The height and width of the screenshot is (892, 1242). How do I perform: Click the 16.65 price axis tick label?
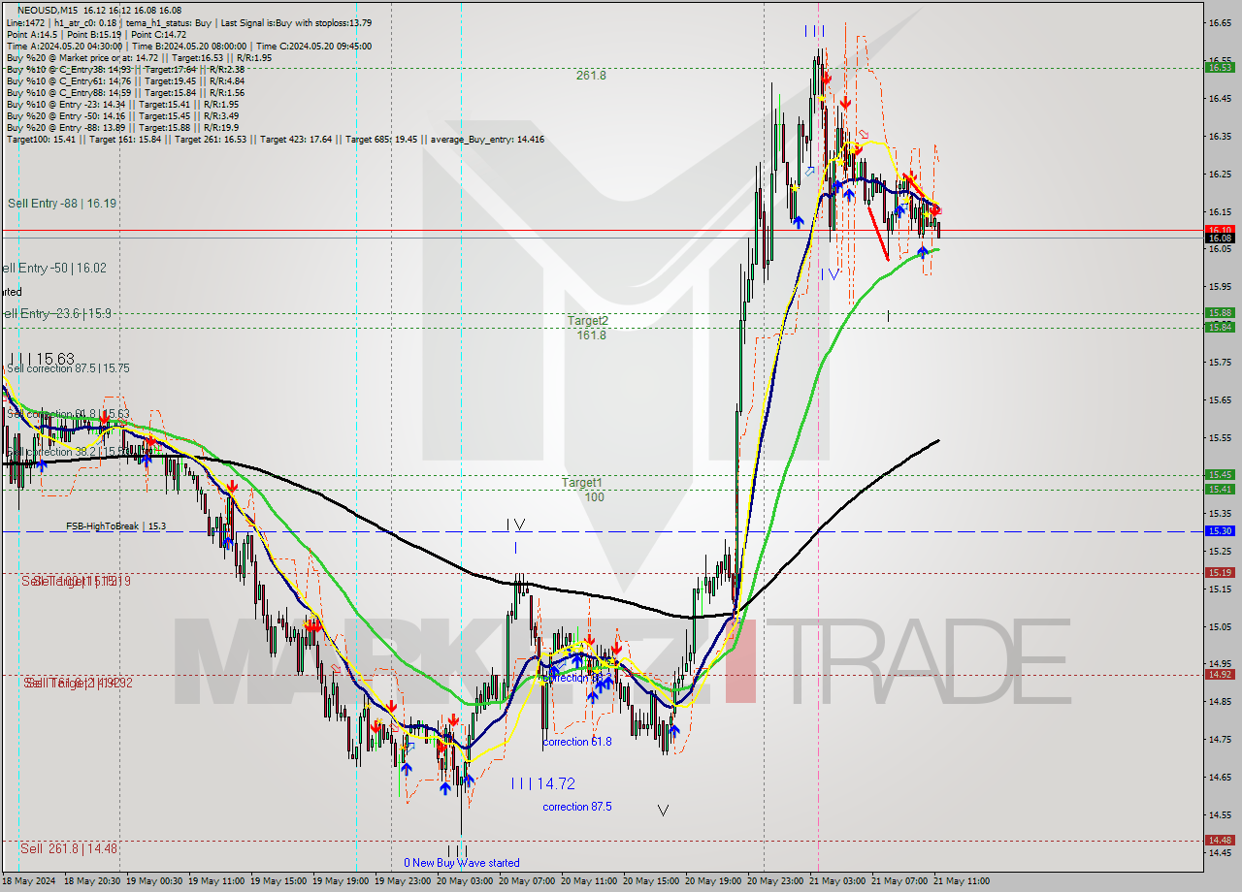[1220, 21]
